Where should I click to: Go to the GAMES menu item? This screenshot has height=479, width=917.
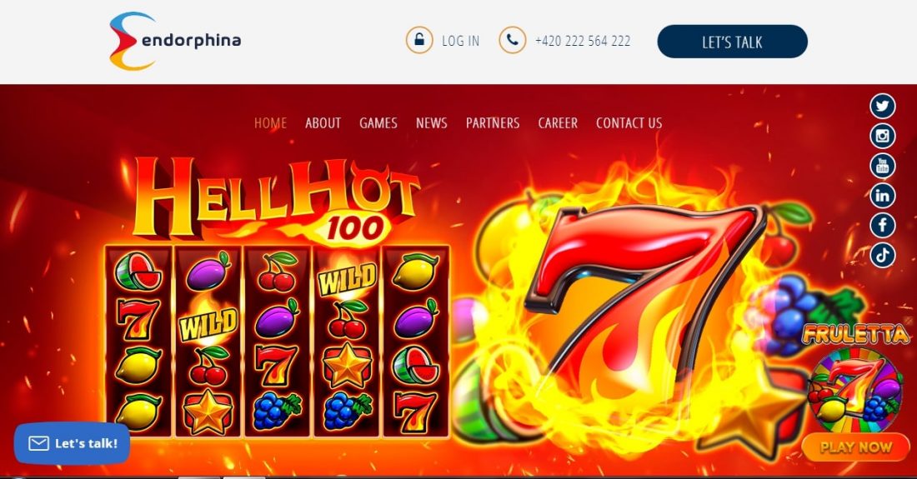click(x=378, y=123)
